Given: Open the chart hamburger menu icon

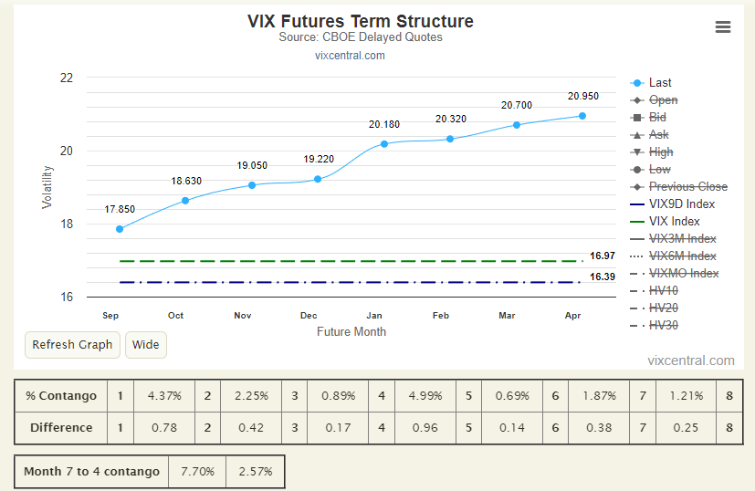Looking at the screenshot, I should (x=723, y=27).
